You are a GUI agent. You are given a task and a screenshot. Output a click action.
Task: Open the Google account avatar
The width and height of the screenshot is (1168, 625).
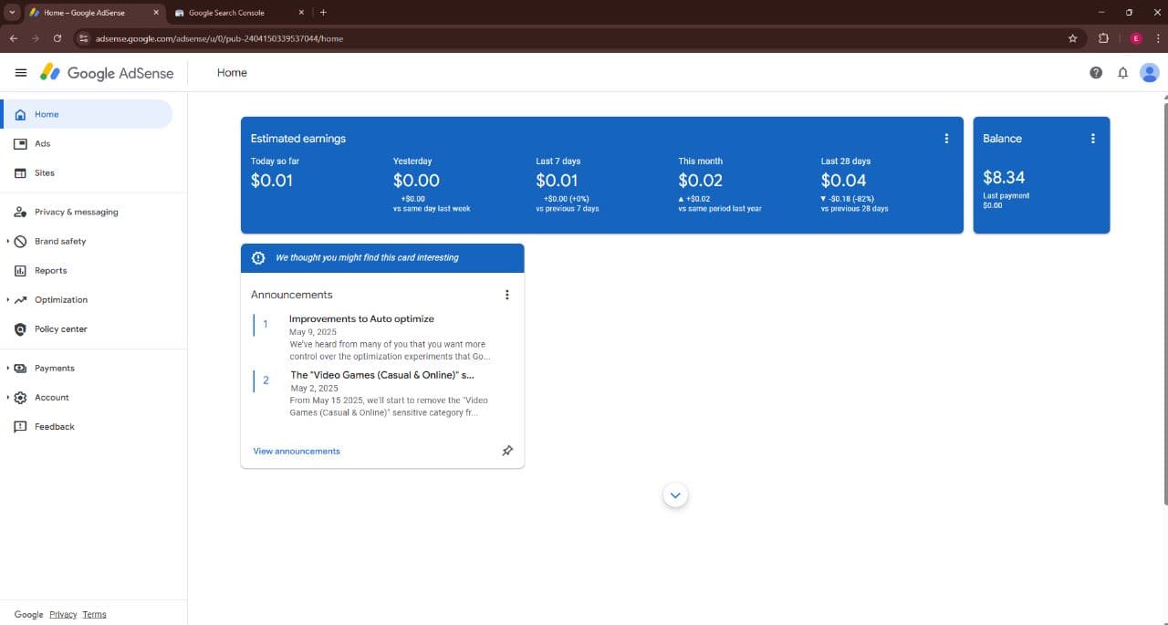(x=1150, y=73)
